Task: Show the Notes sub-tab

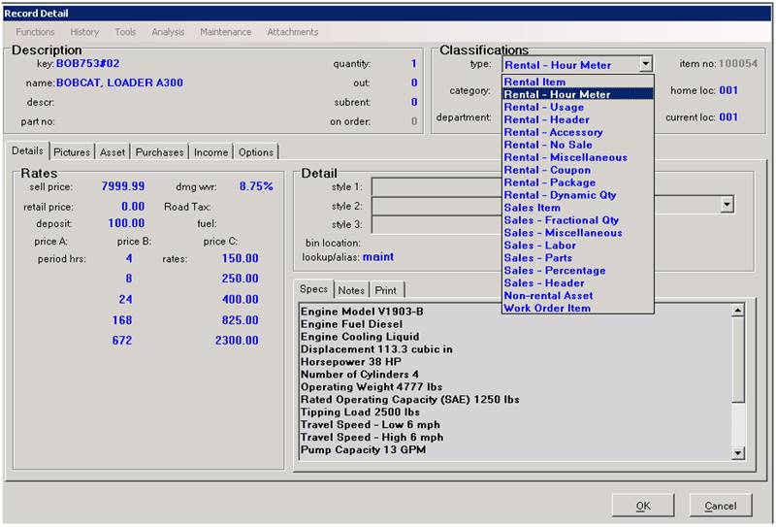Action: [351, 290]
